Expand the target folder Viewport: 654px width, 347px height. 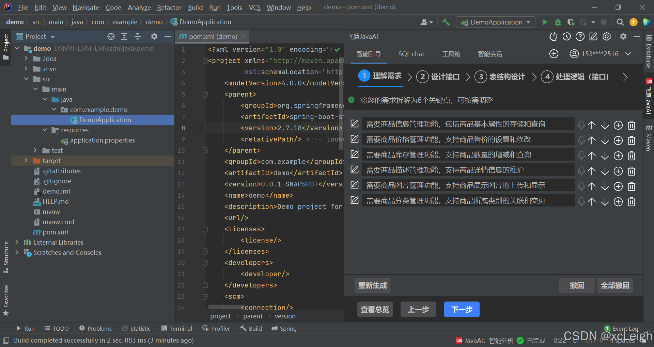(x=26, y=161)
